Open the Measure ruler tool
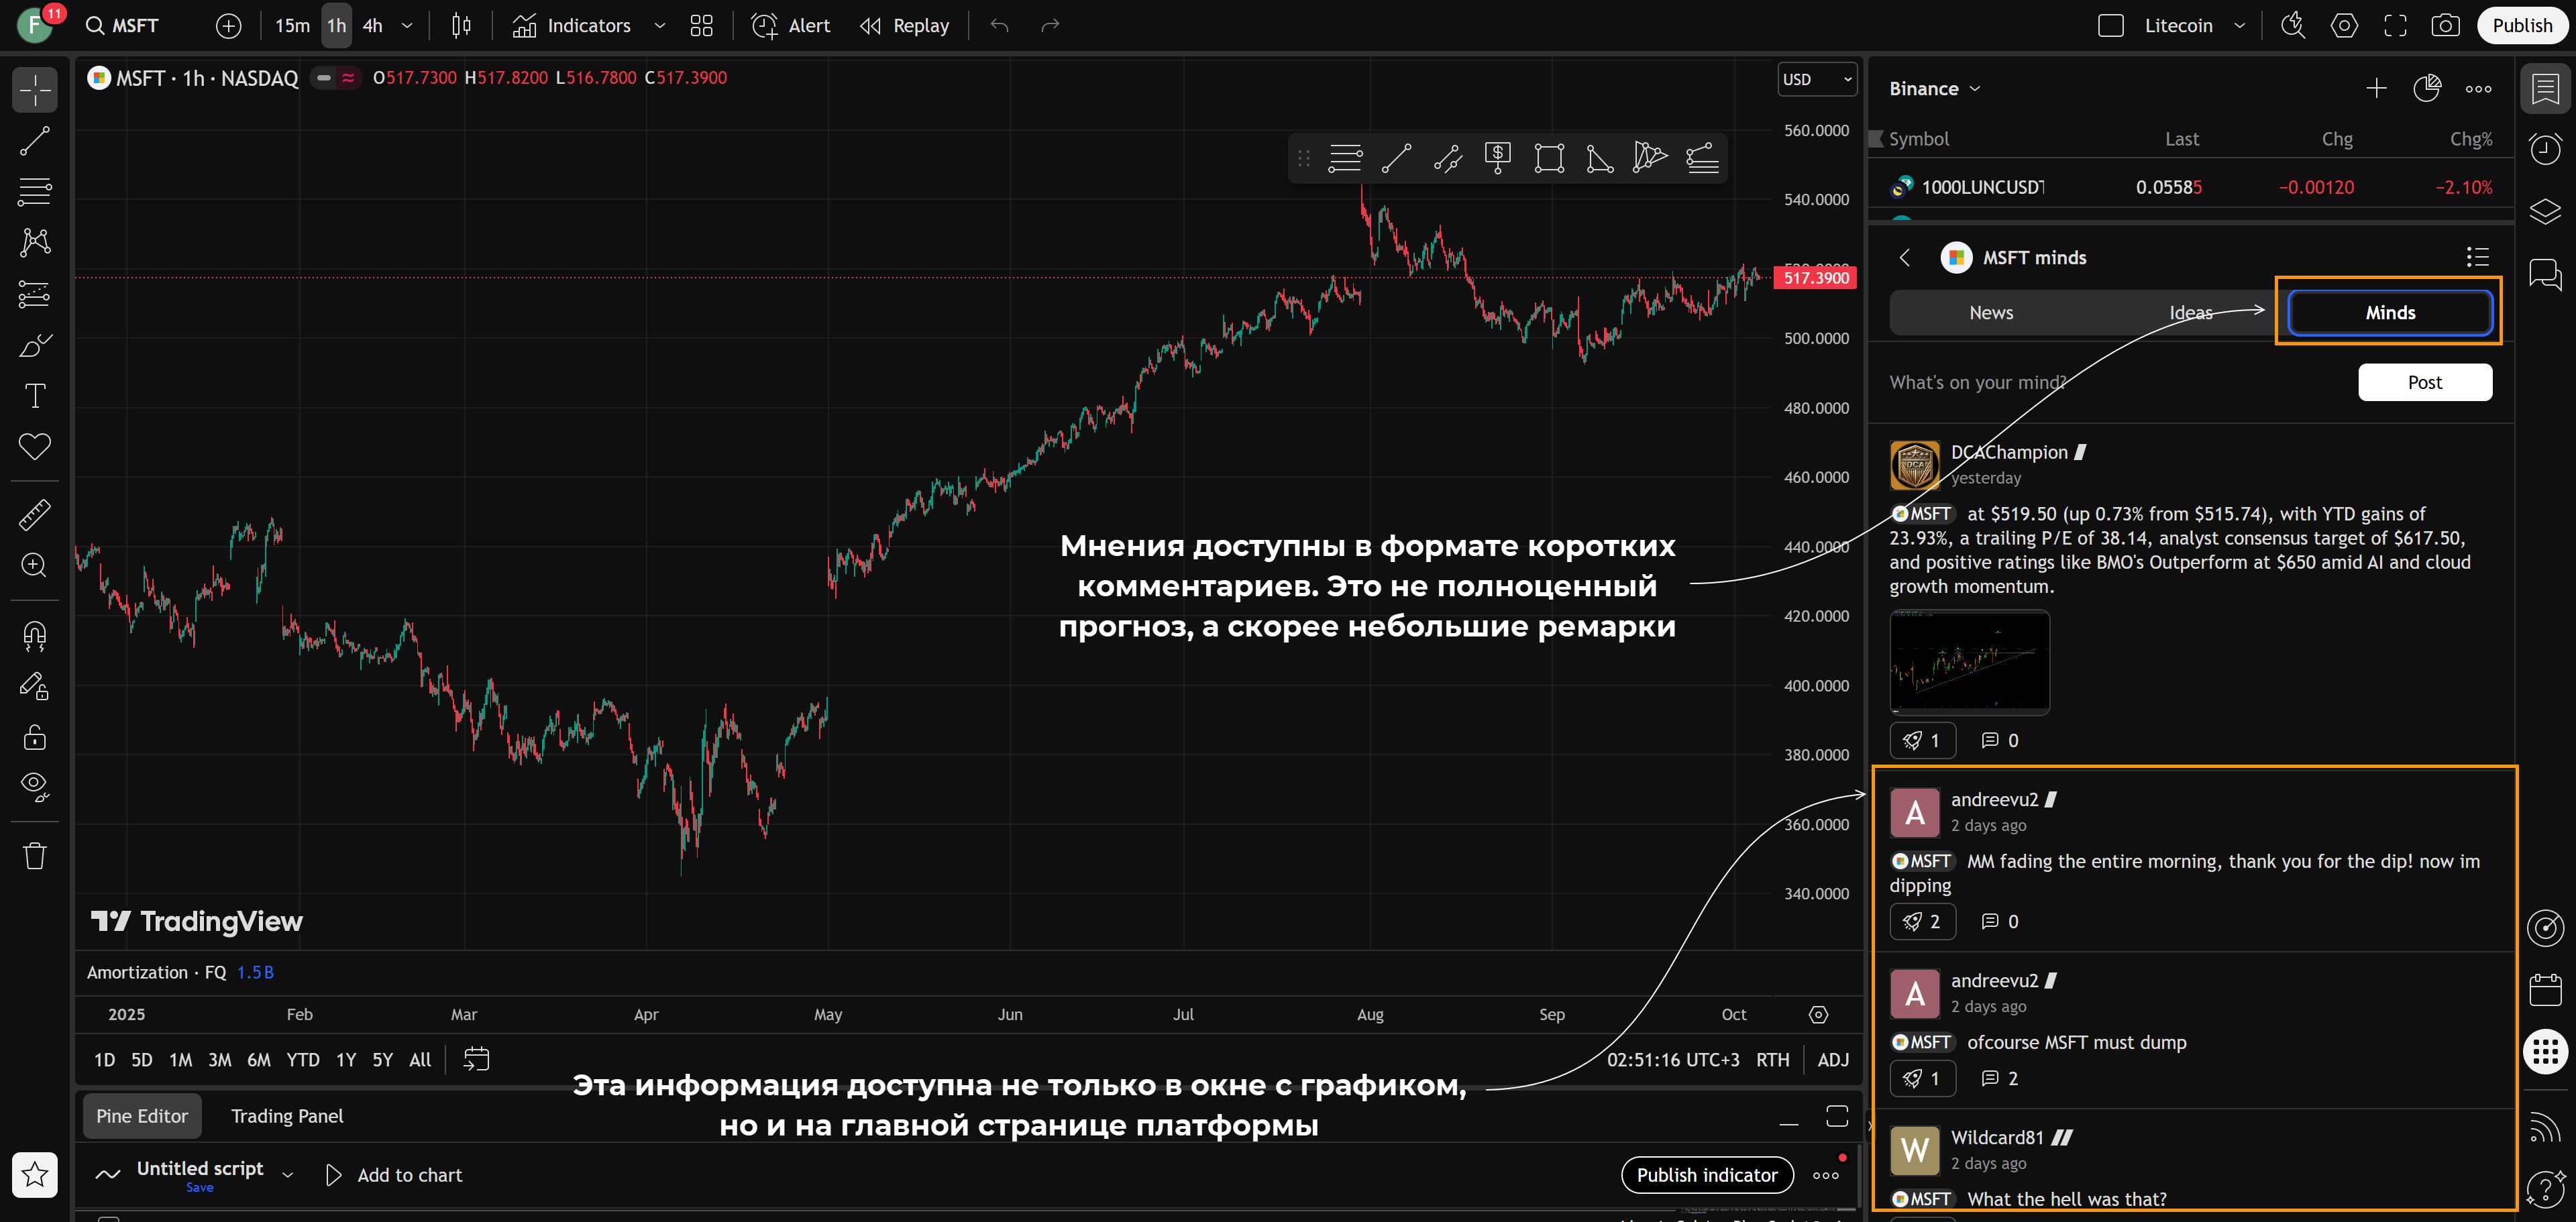Viewport: 2576px width, 1222px height. point(34,514)
